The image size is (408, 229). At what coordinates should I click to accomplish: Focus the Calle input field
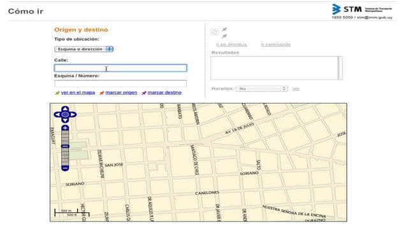point(120,68)
